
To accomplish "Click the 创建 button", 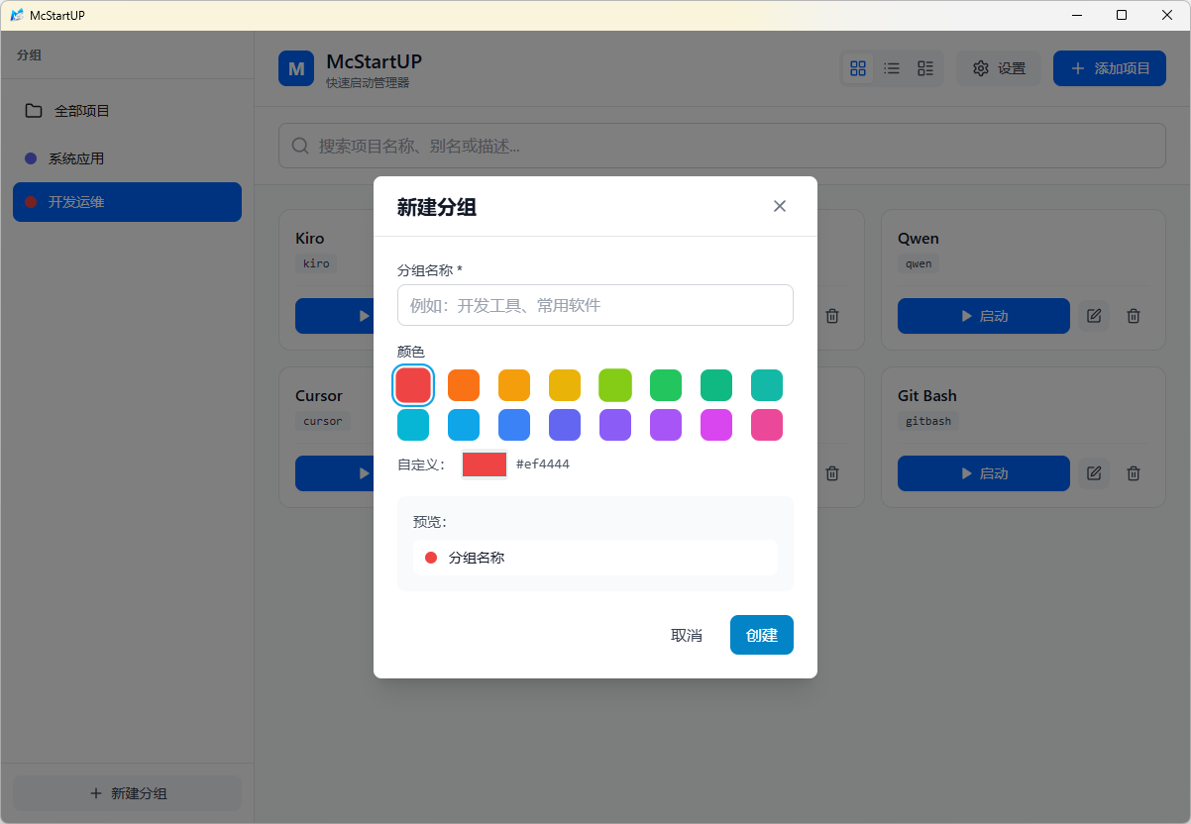I will click(x=762, y=635).
